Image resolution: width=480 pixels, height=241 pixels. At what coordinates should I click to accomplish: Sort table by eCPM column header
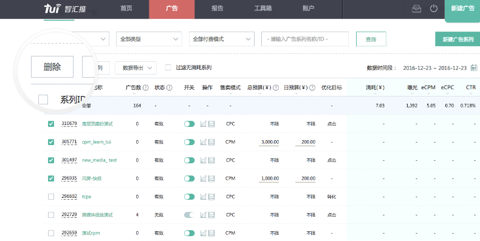point(428,88)
